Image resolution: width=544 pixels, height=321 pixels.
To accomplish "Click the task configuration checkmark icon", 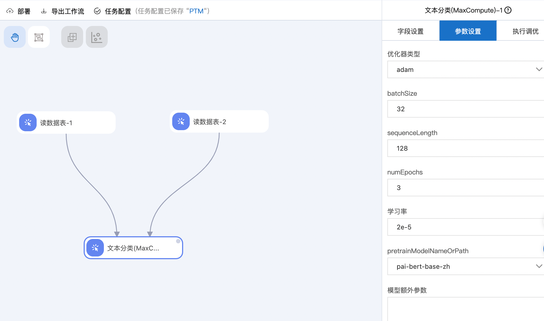I will (x=97, y=11).
